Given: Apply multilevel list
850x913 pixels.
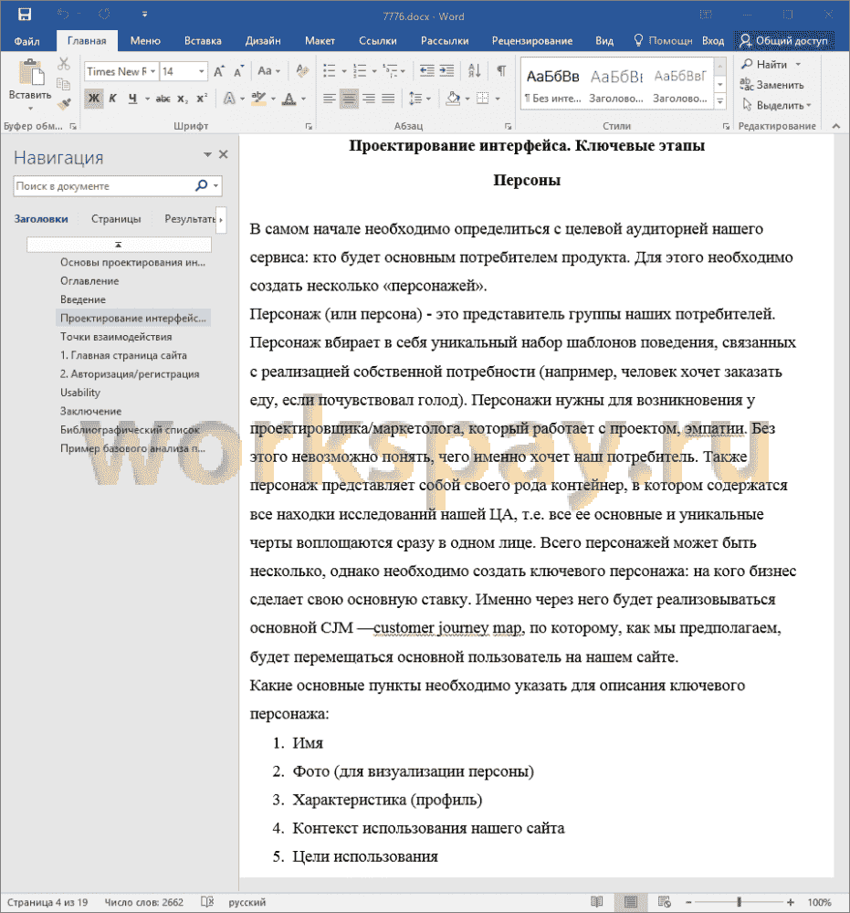Looking at the screenshot, I should tap(390, 71).
